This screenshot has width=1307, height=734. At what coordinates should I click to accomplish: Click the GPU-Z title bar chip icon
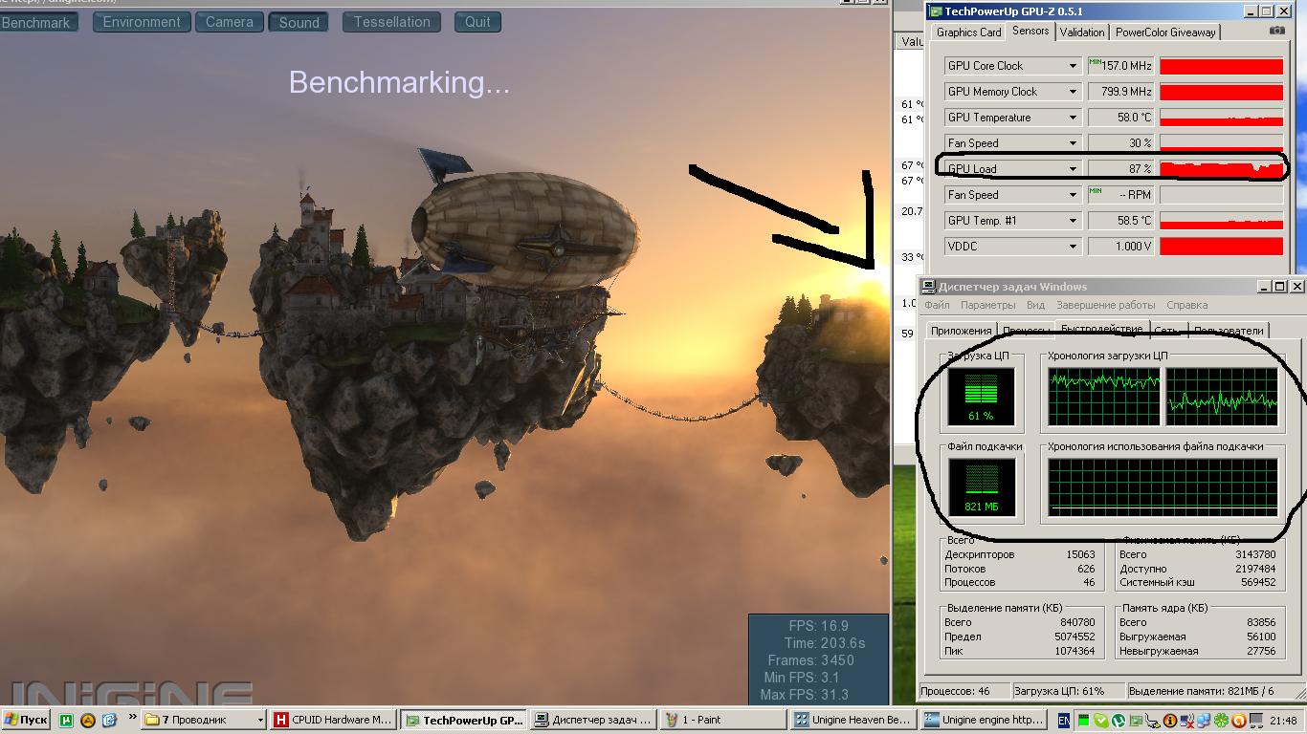tap(935, 11)
